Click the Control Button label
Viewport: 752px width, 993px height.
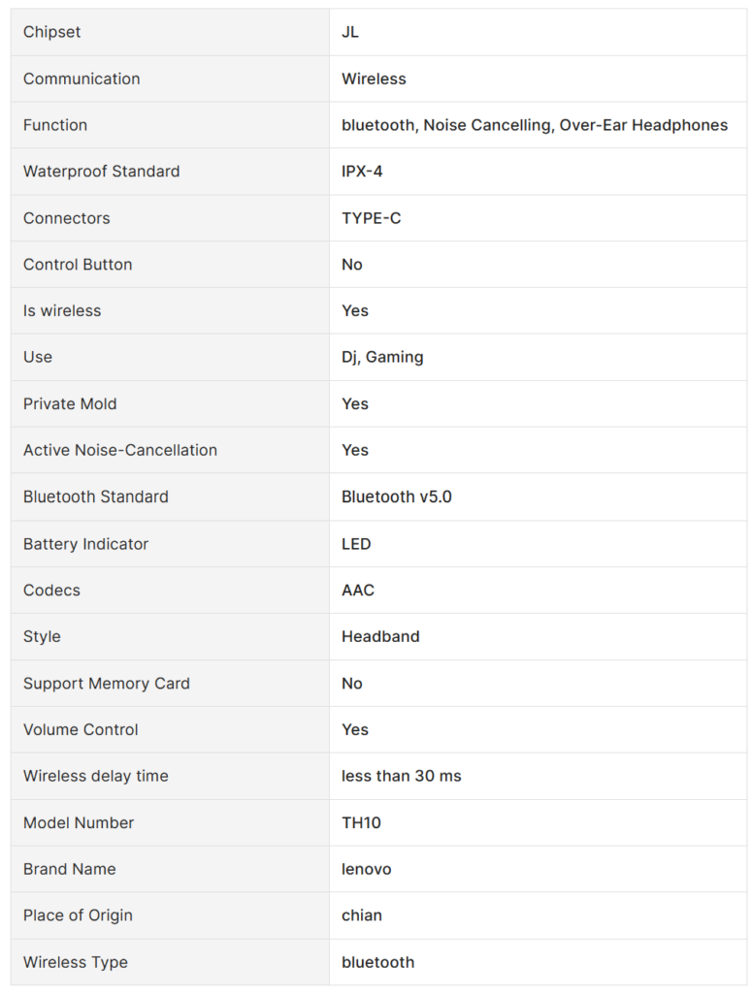(x=78, y=265)
